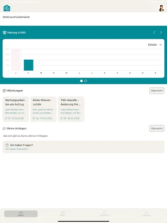
Task: Click clock icon on 07.04.2026 card
Action: [x=6, y=118]
